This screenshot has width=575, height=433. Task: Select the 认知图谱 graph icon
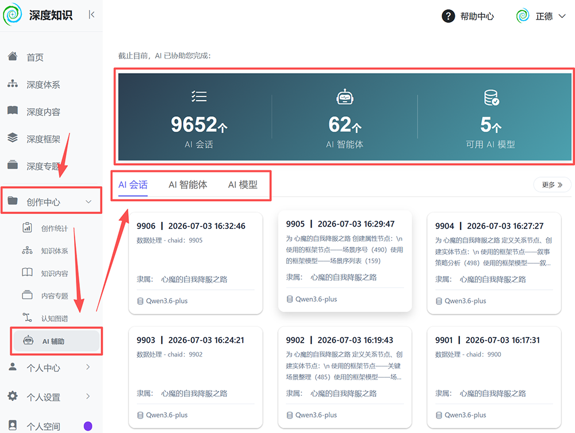(27, 317)
